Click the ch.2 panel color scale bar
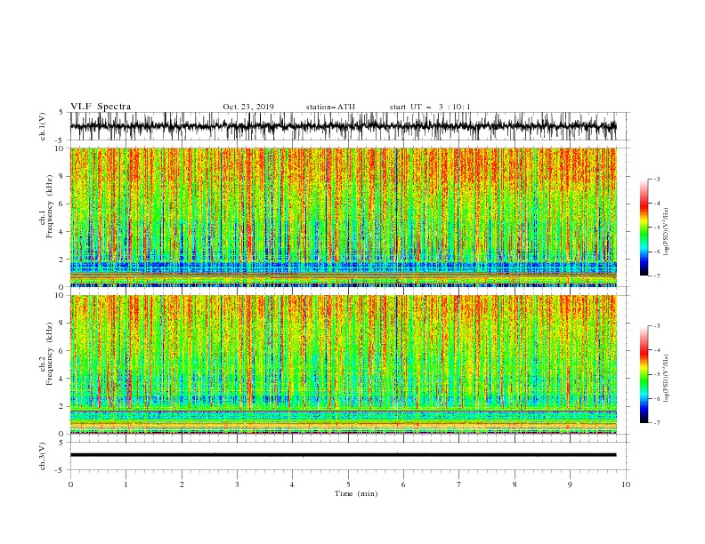The width and height of the screenshot is (705, 544). pyautogui.click(x=644, y=374)
